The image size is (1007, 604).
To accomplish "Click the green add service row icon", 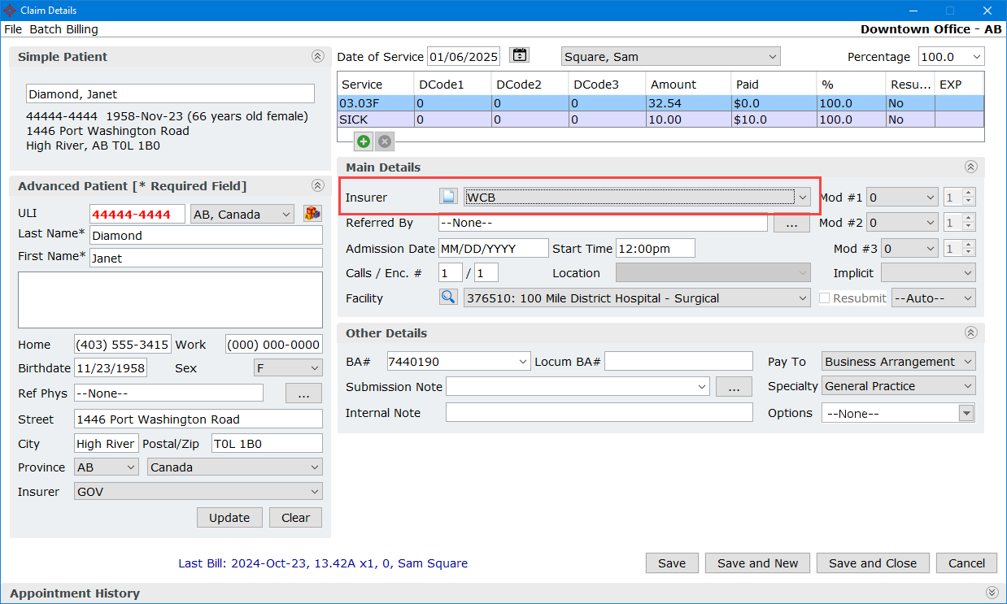I will pyautogui.click(x=364, y=141).
